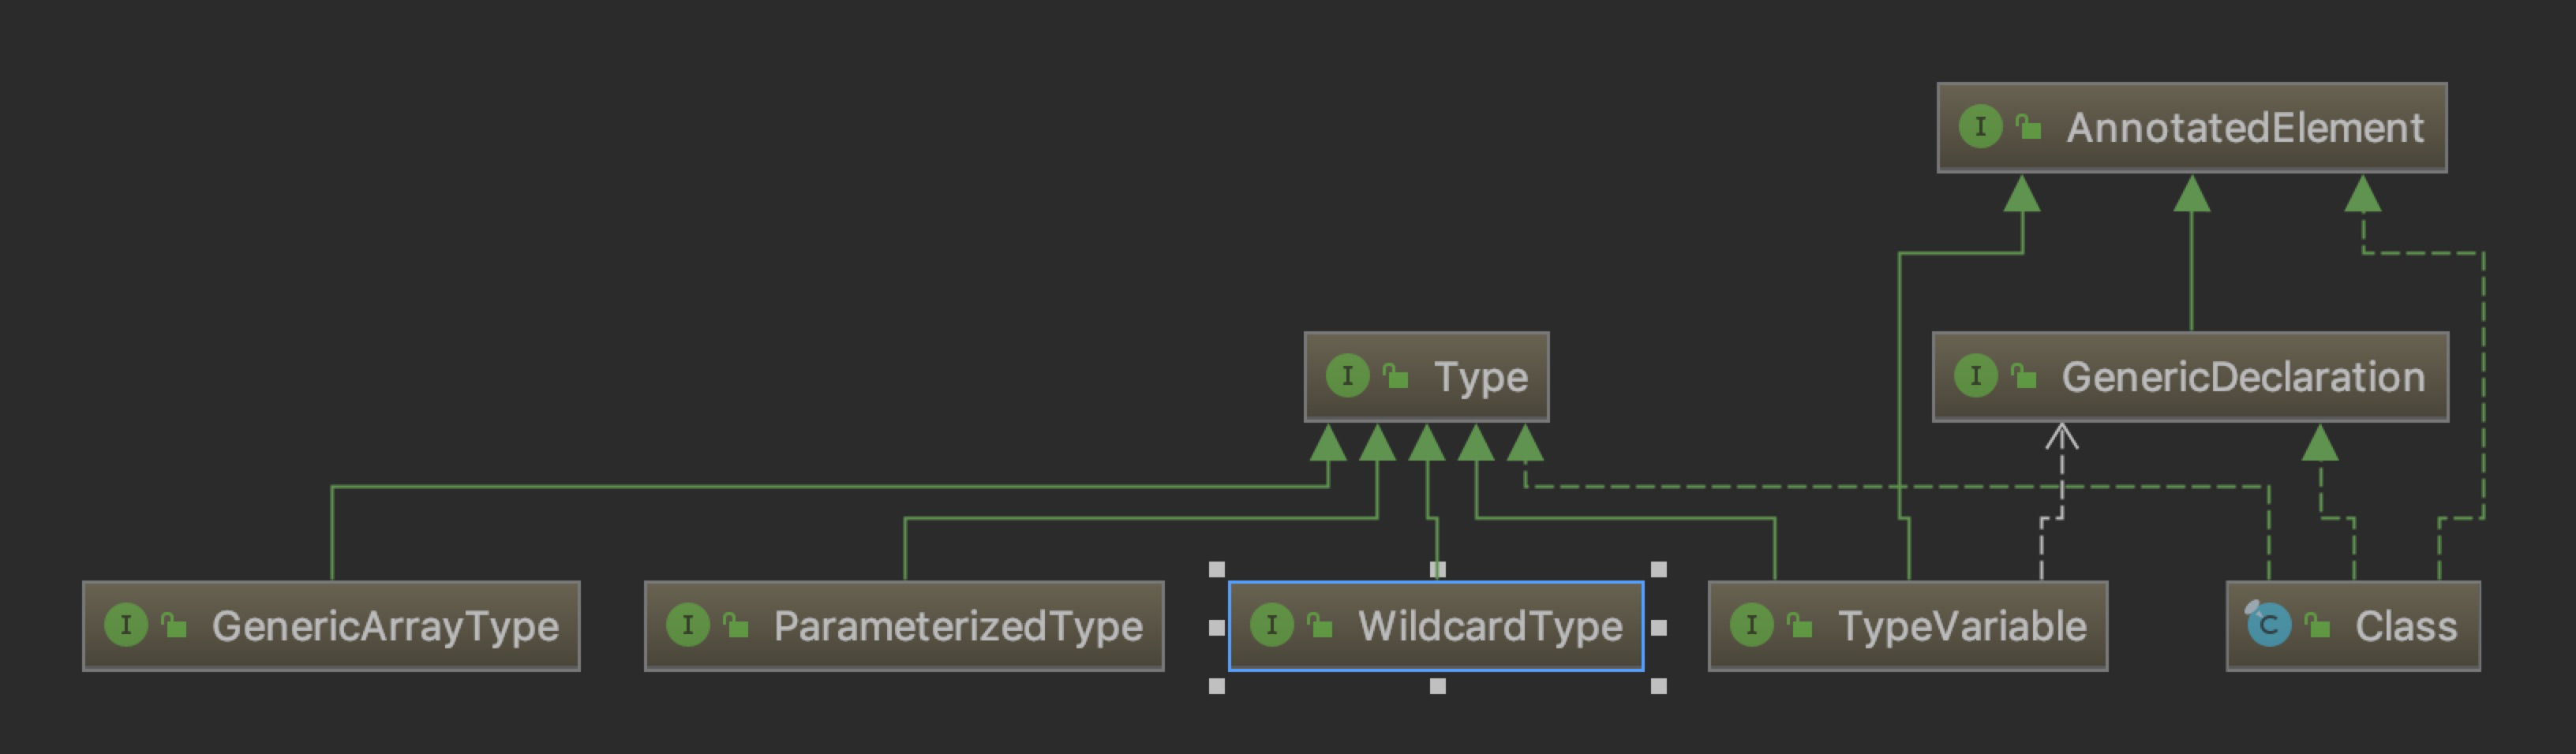Viewport: 2576px width, 754px height.
Task: Select the Type node label
Action: point(1481,377)
